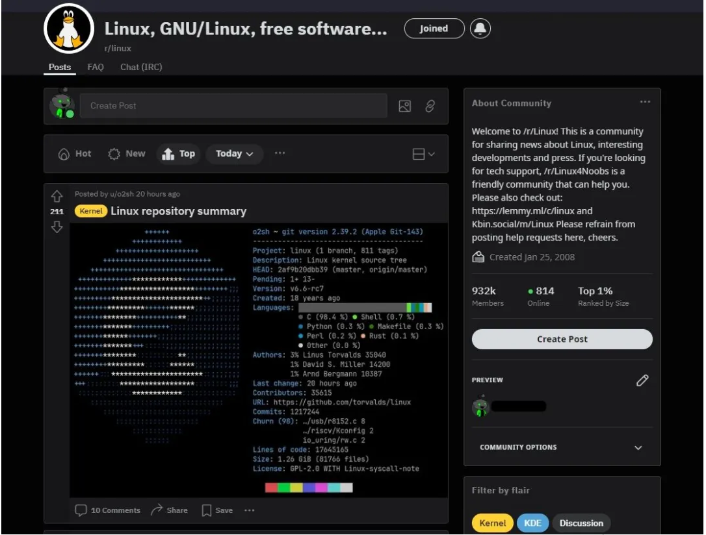
Task: Save the Linux repository summary post
Action: pos(215,510)
